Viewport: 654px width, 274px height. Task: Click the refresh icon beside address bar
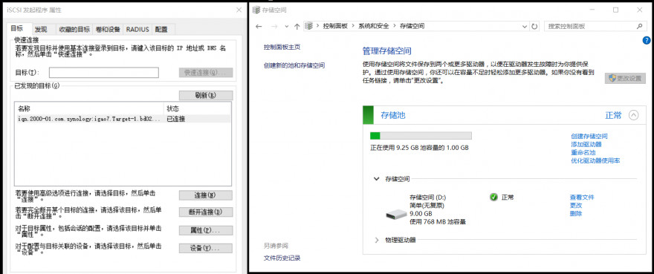pos(534,26)
